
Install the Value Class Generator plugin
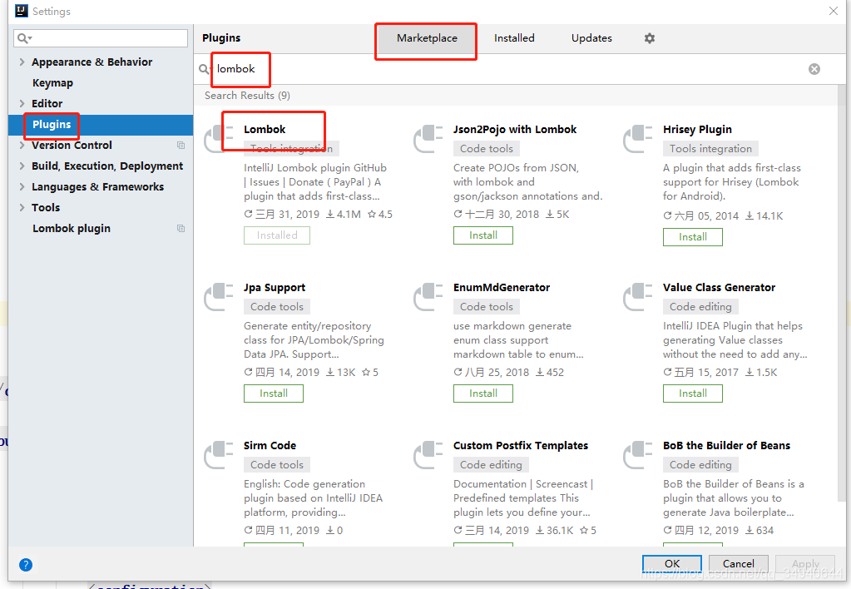tap(692, 393)
